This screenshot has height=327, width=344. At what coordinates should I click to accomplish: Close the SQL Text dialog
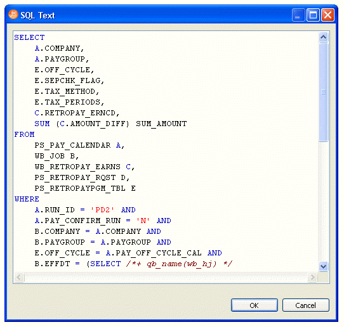327,15
